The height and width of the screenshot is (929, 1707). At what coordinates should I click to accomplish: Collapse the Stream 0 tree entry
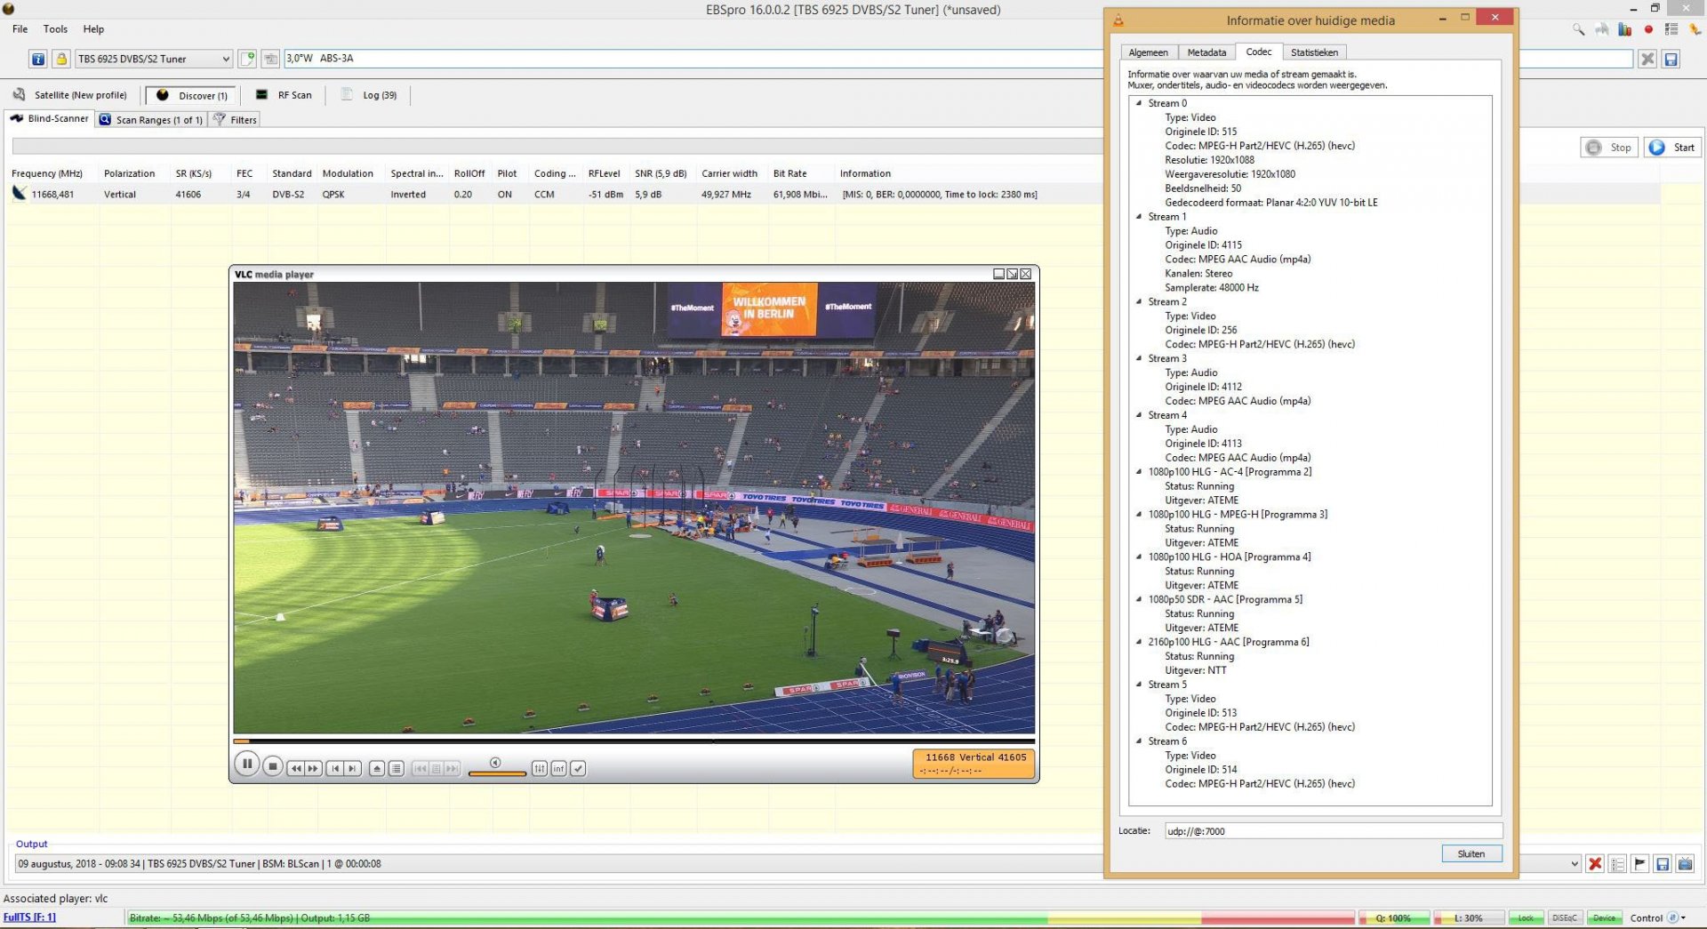point(1137,103)
